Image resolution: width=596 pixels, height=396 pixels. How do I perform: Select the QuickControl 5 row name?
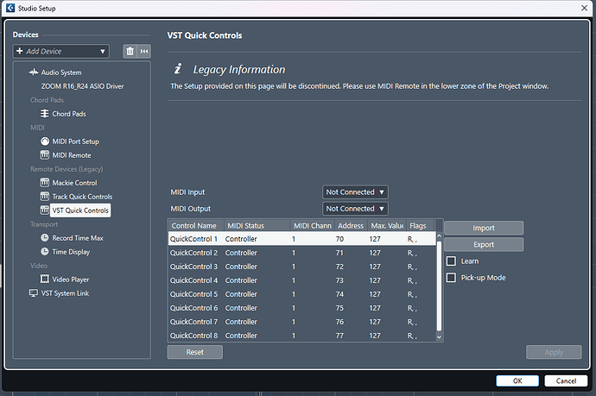coord(193,294)
